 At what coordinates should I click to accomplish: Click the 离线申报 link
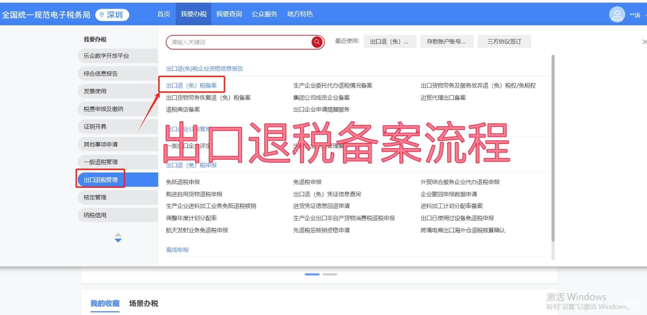tap(177, 250)
